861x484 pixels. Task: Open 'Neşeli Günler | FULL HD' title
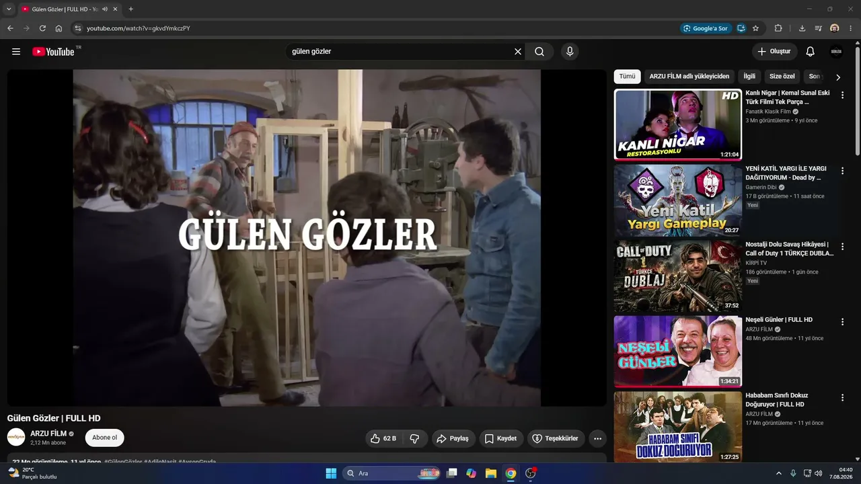(x=779, y=320)
